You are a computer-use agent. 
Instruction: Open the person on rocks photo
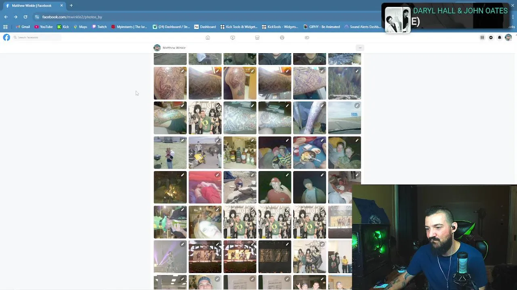[240, 187]
